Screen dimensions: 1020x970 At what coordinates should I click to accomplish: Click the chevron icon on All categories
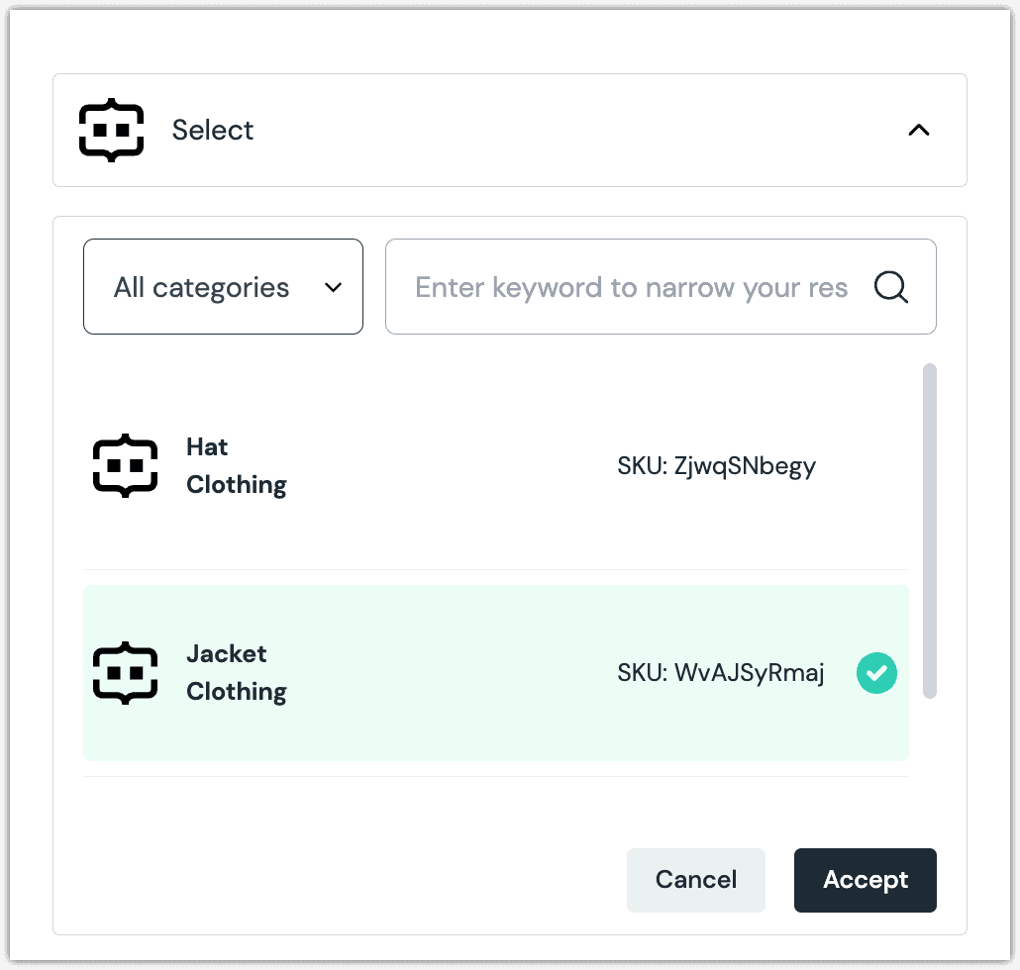tap(333, 286)
